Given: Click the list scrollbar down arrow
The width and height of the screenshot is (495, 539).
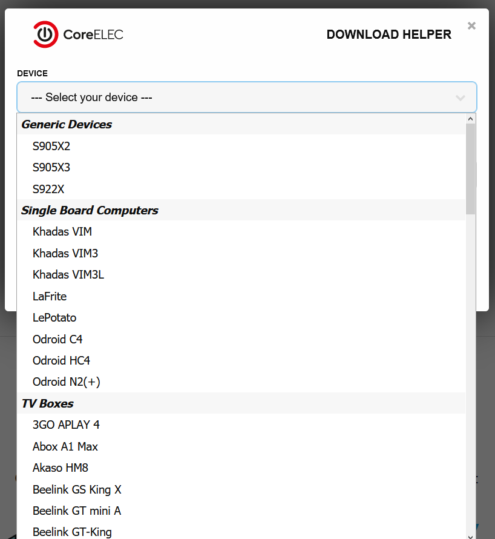Looking at the screenshot, I should [x=470, y=536].
